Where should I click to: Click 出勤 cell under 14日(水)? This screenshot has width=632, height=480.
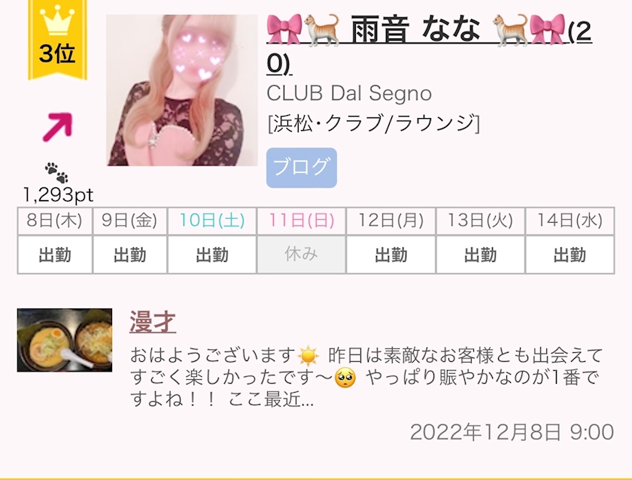point(570,255)
